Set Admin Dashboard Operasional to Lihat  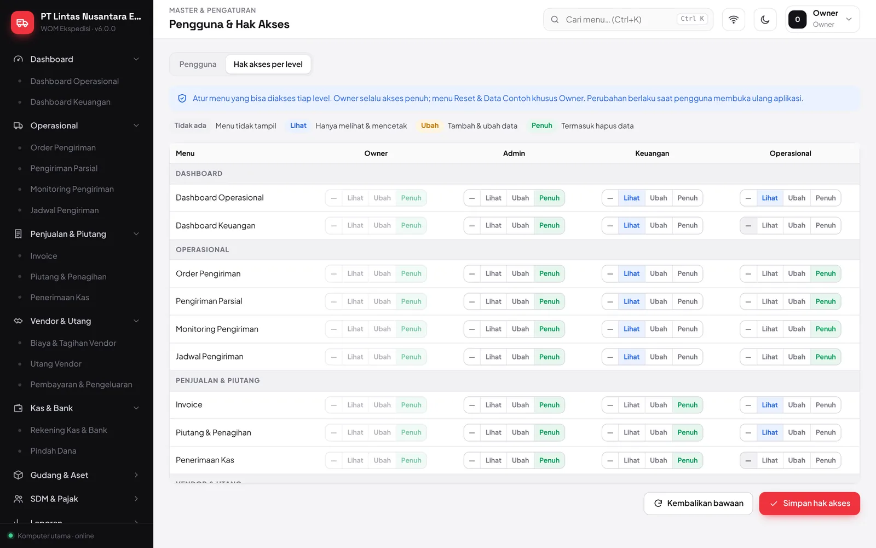[493, 198]
